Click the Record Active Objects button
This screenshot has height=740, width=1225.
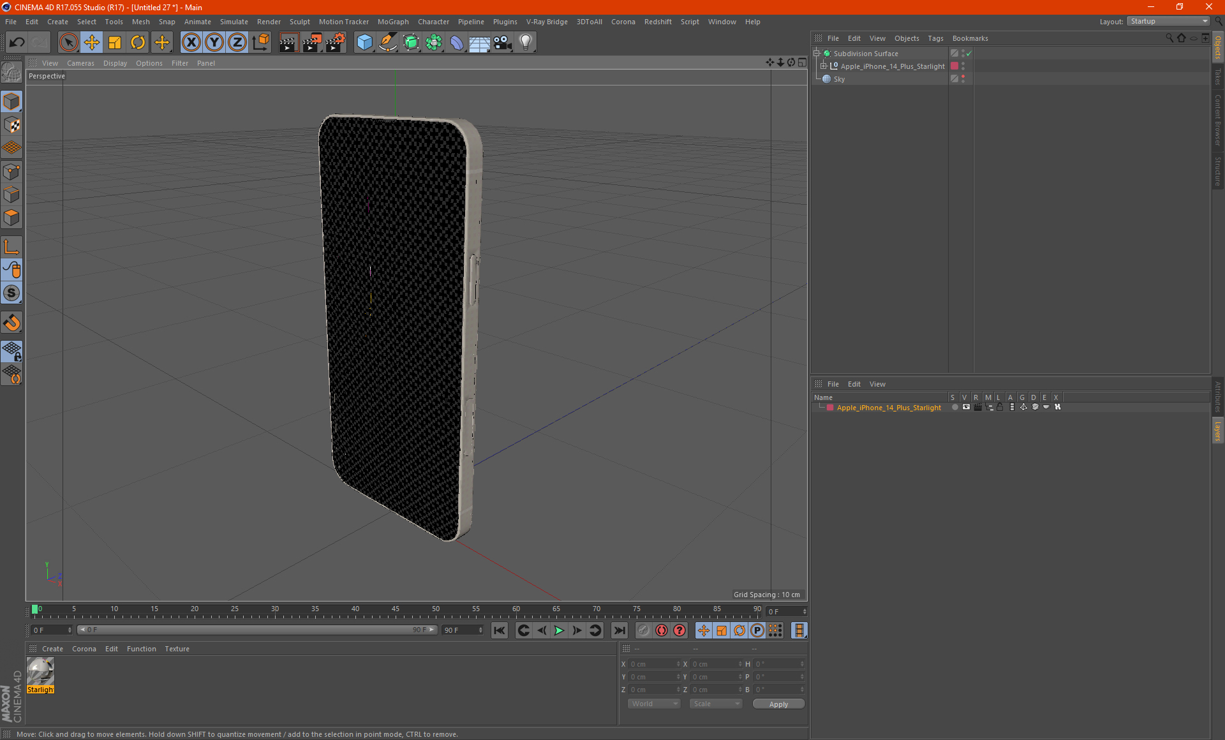point(644,630)
